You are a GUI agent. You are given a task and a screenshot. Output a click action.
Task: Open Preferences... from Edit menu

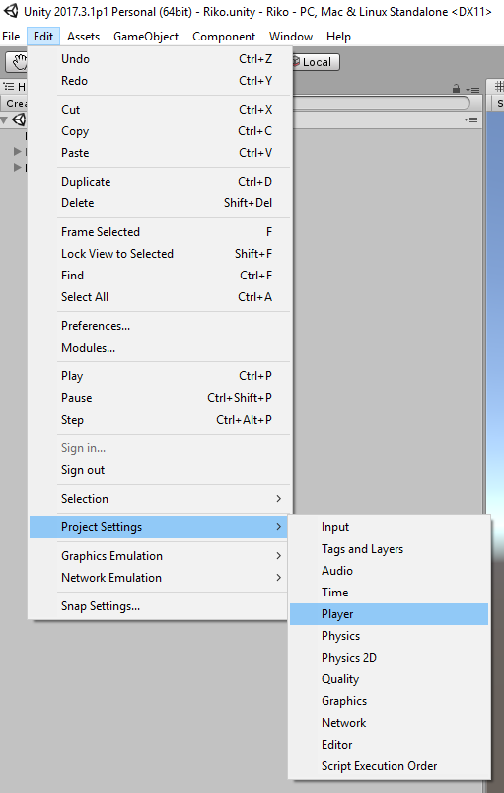(x=160, y=326)
